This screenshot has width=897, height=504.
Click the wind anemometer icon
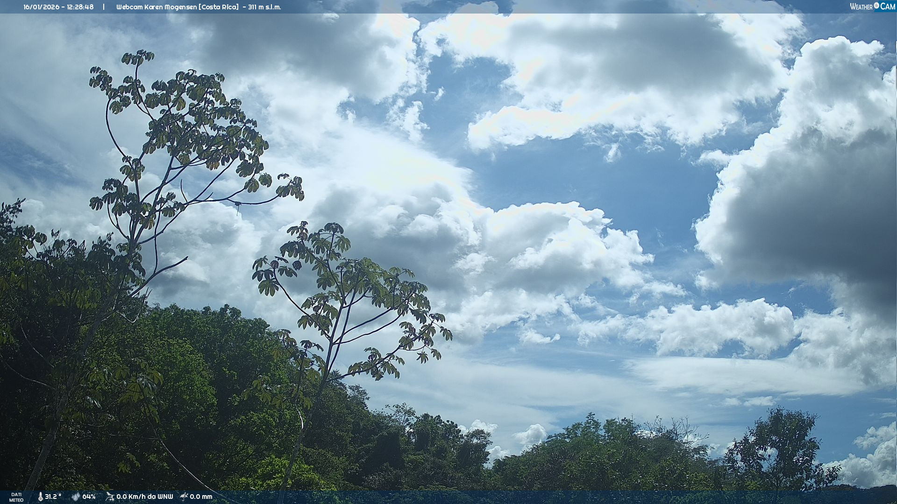click(110, 497)
